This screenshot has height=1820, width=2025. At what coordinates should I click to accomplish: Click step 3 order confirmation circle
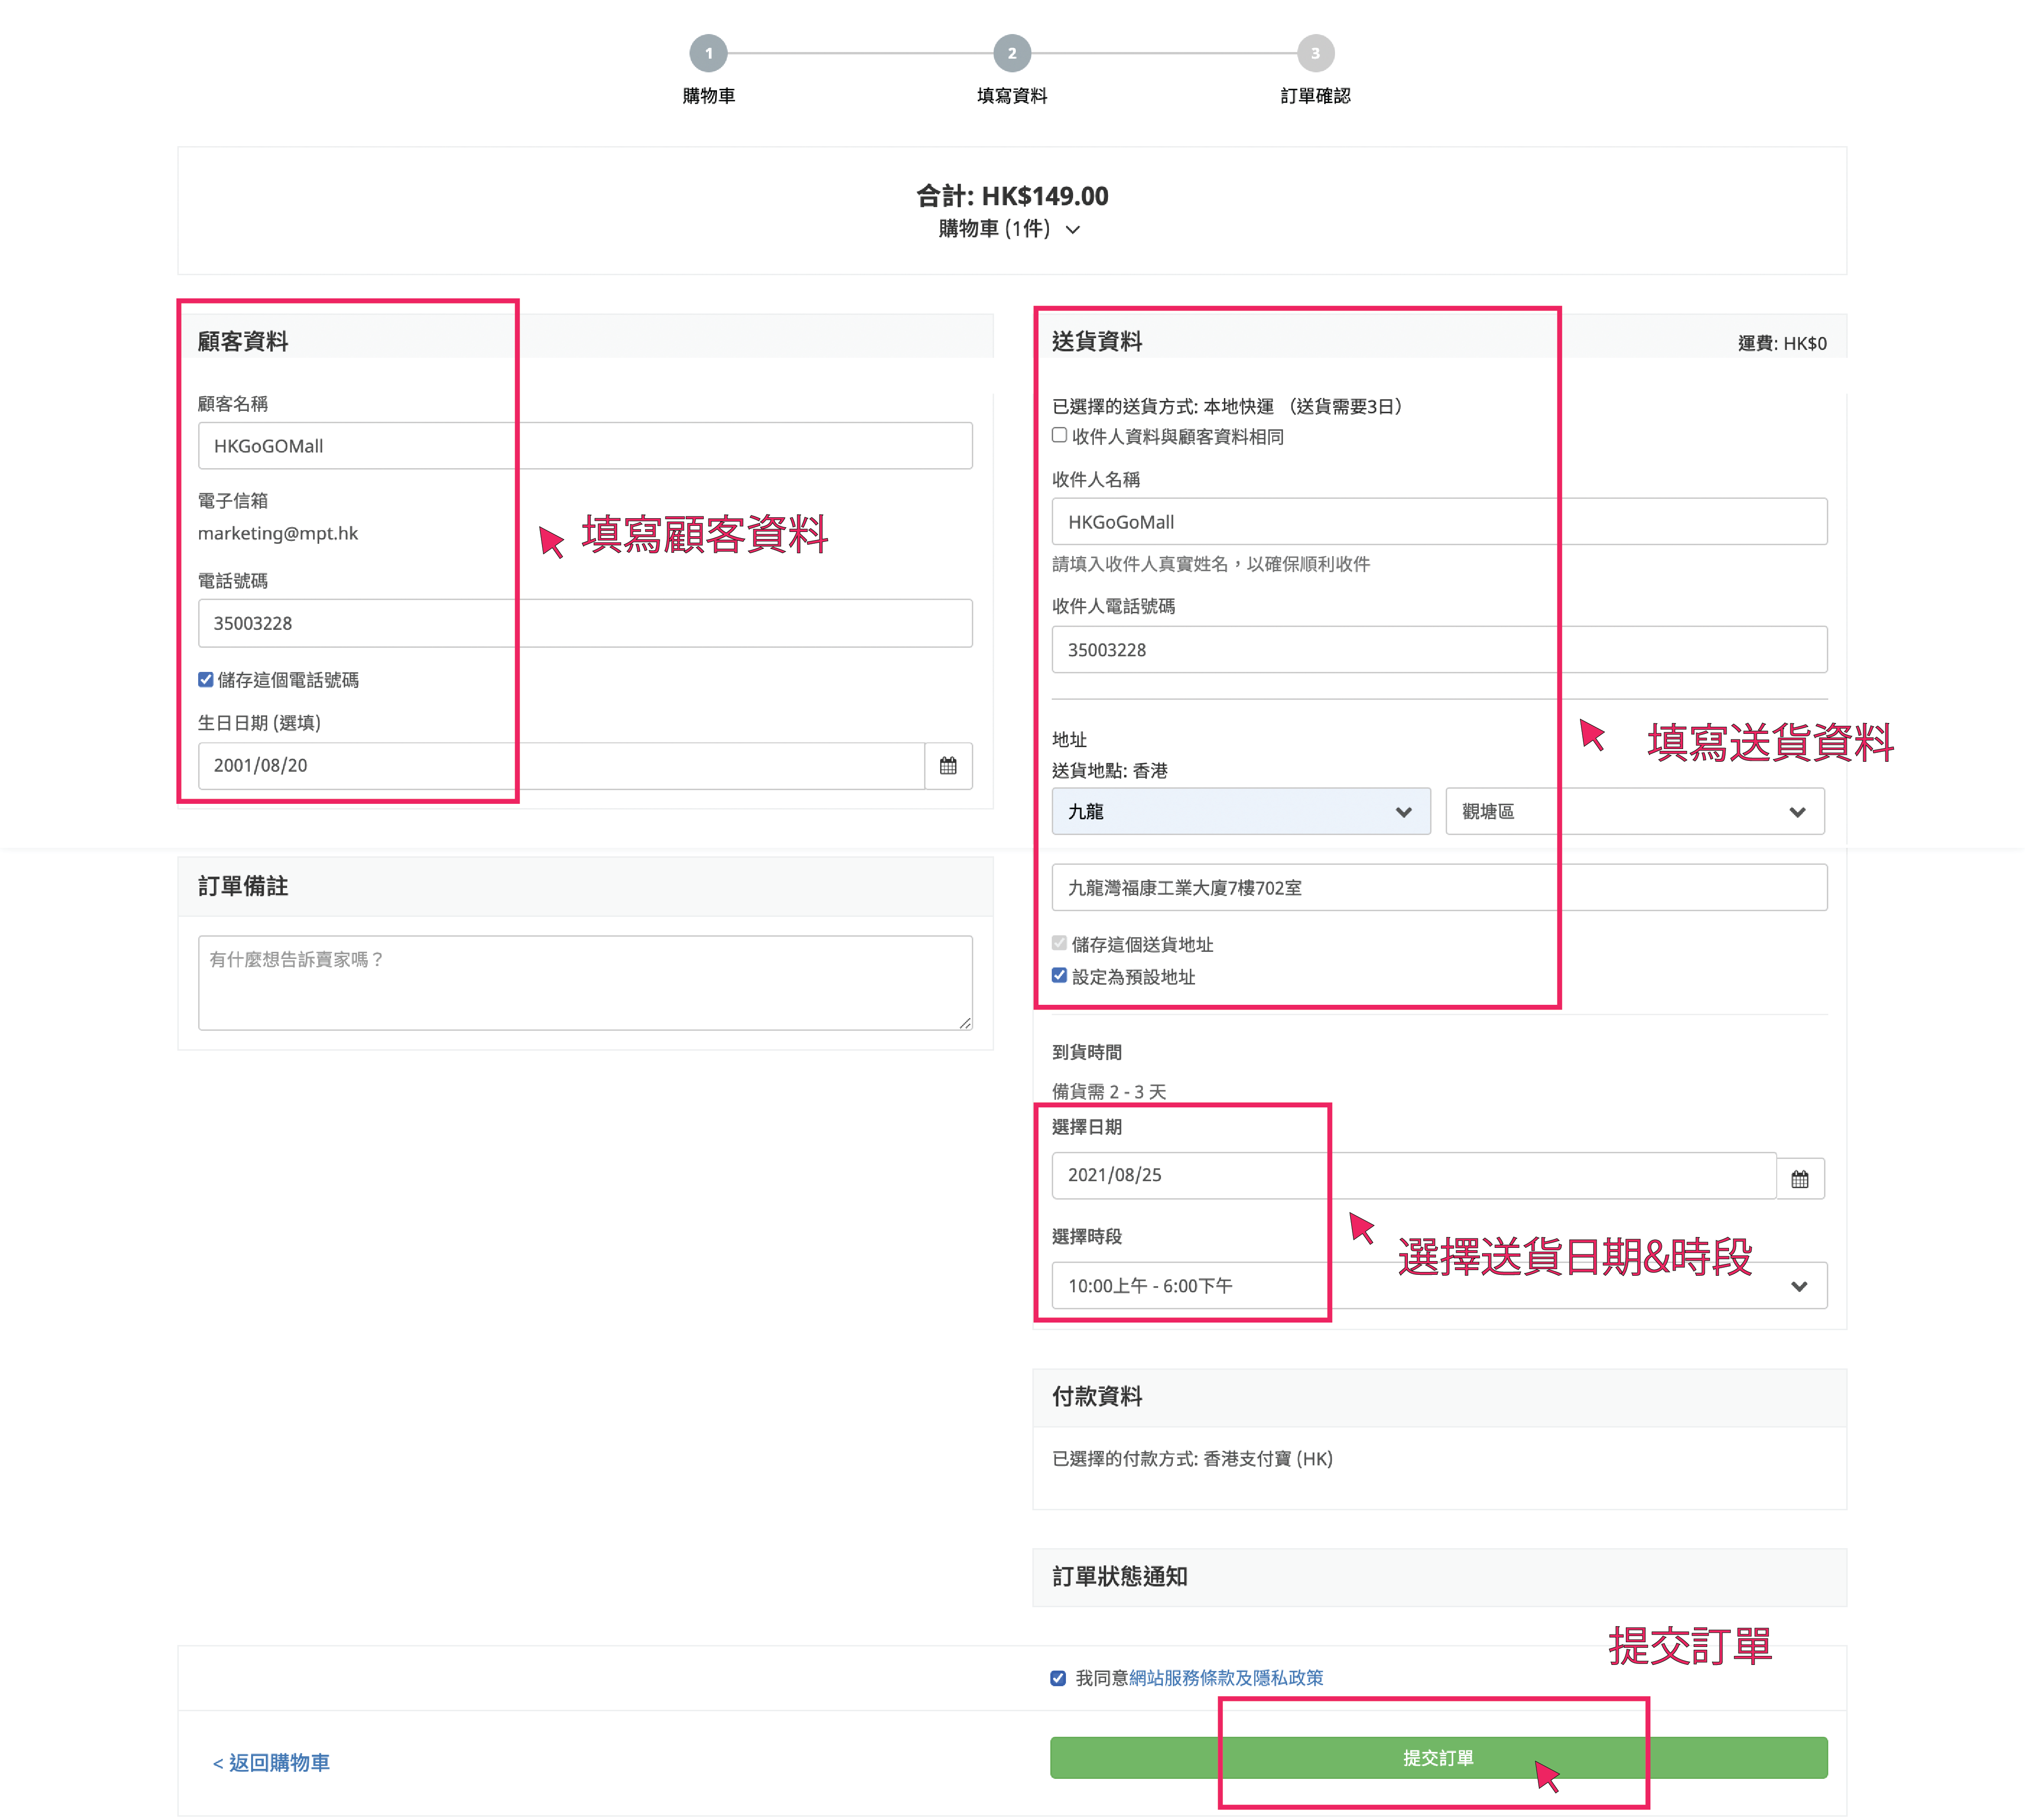[1315, 53]
